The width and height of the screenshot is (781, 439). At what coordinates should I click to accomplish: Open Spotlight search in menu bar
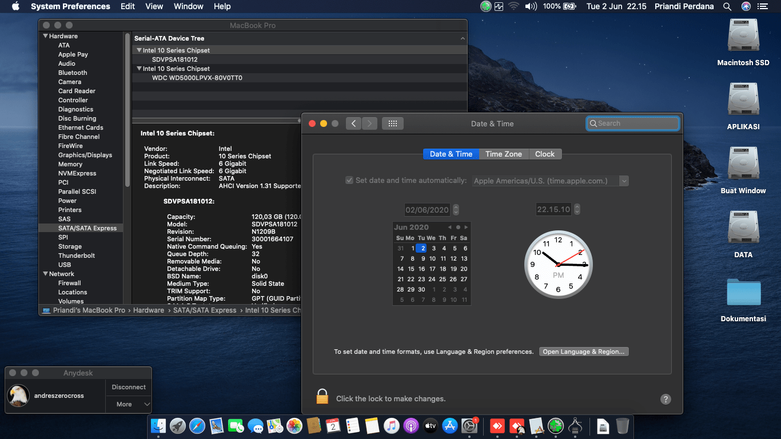[727, 6]
